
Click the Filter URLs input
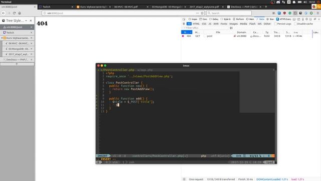click(x=205, y=28)
